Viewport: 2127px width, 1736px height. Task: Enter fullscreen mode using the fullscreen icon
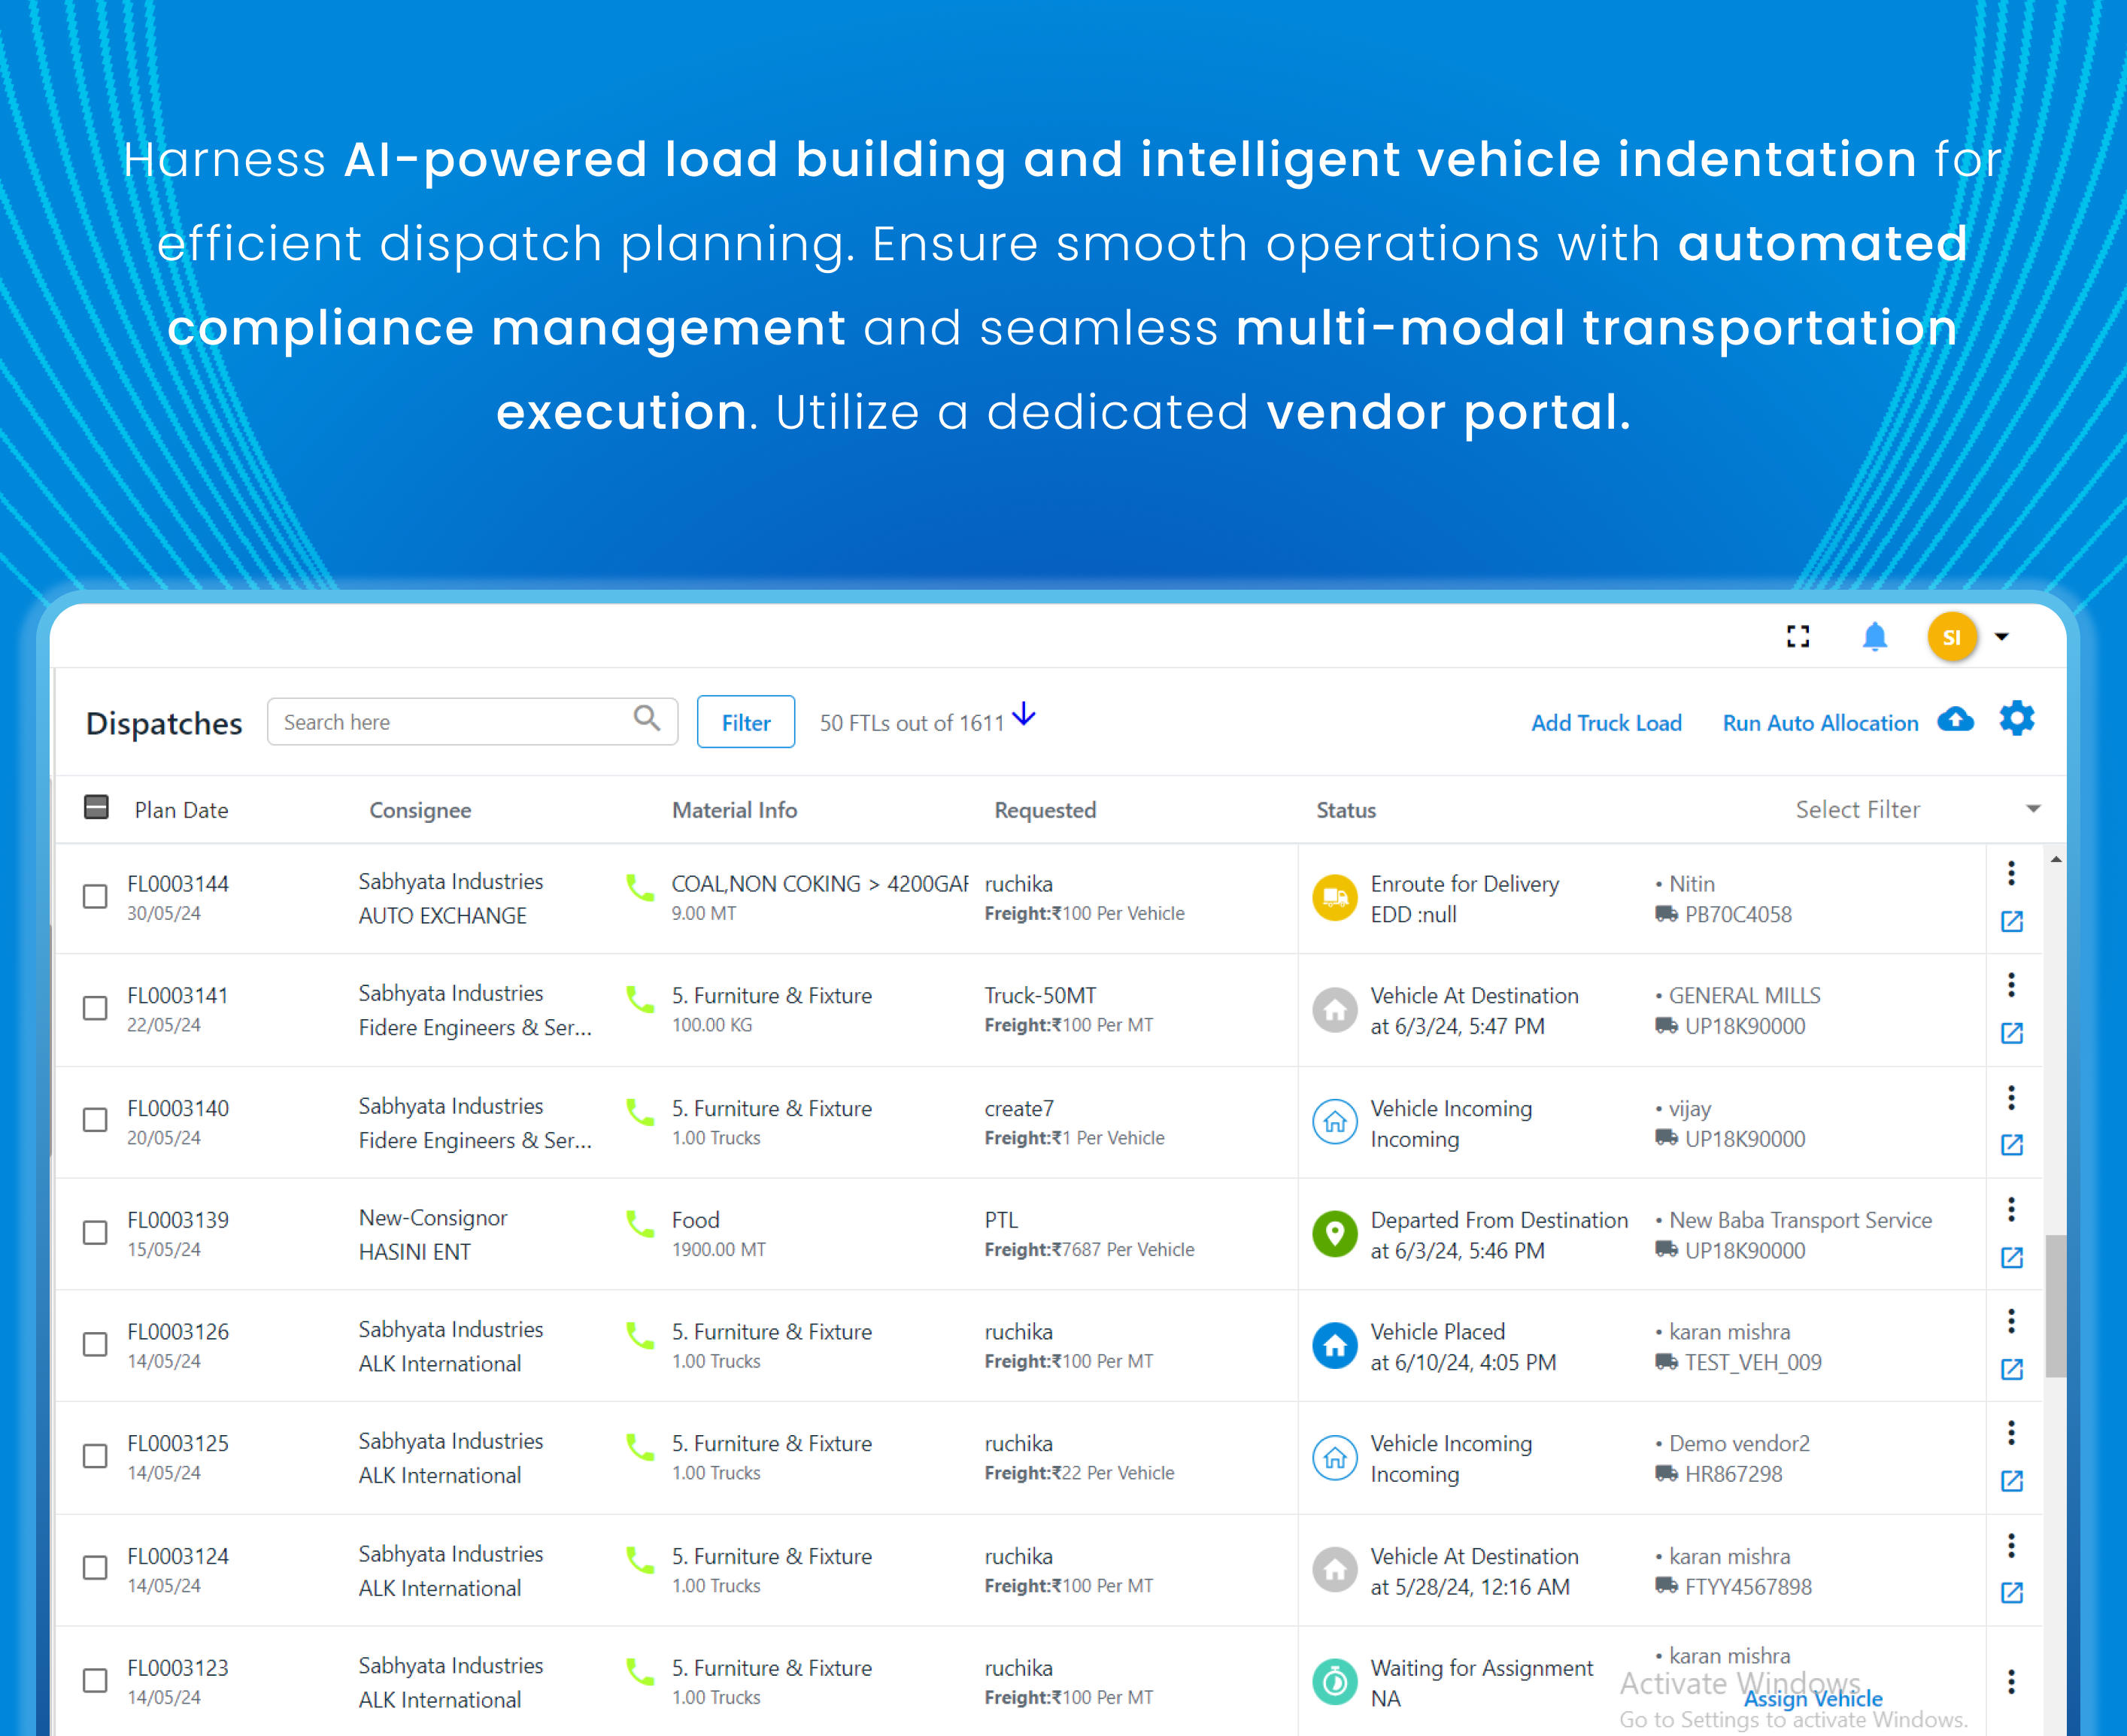1798,636
